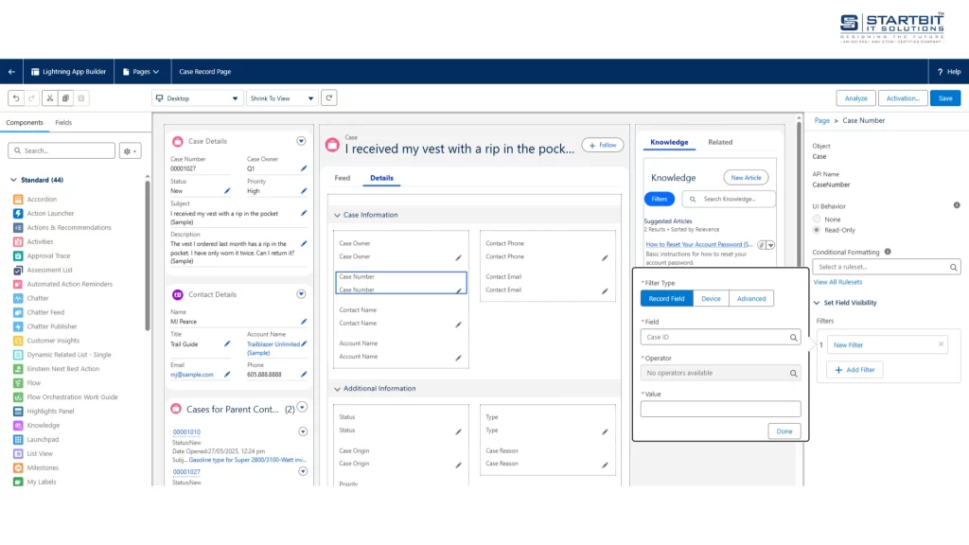Click Done in the filter popup
The image size is (969, 545).
(x=784, y=431)
